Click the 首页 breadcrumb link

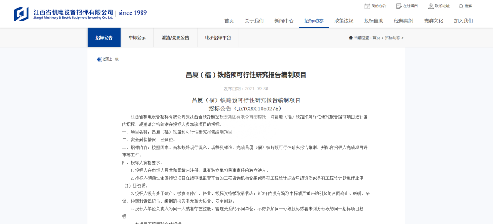(376, 38)
